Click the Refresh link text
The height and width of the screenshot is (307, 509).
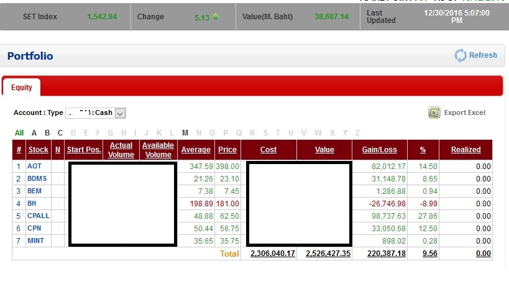(483, 55)
